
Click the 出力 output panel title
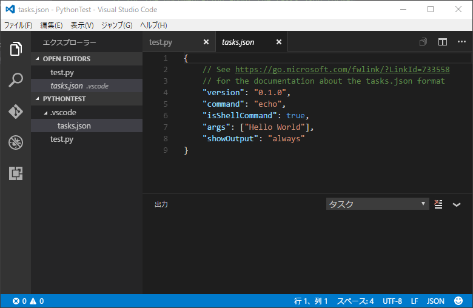tap(161, 204)
